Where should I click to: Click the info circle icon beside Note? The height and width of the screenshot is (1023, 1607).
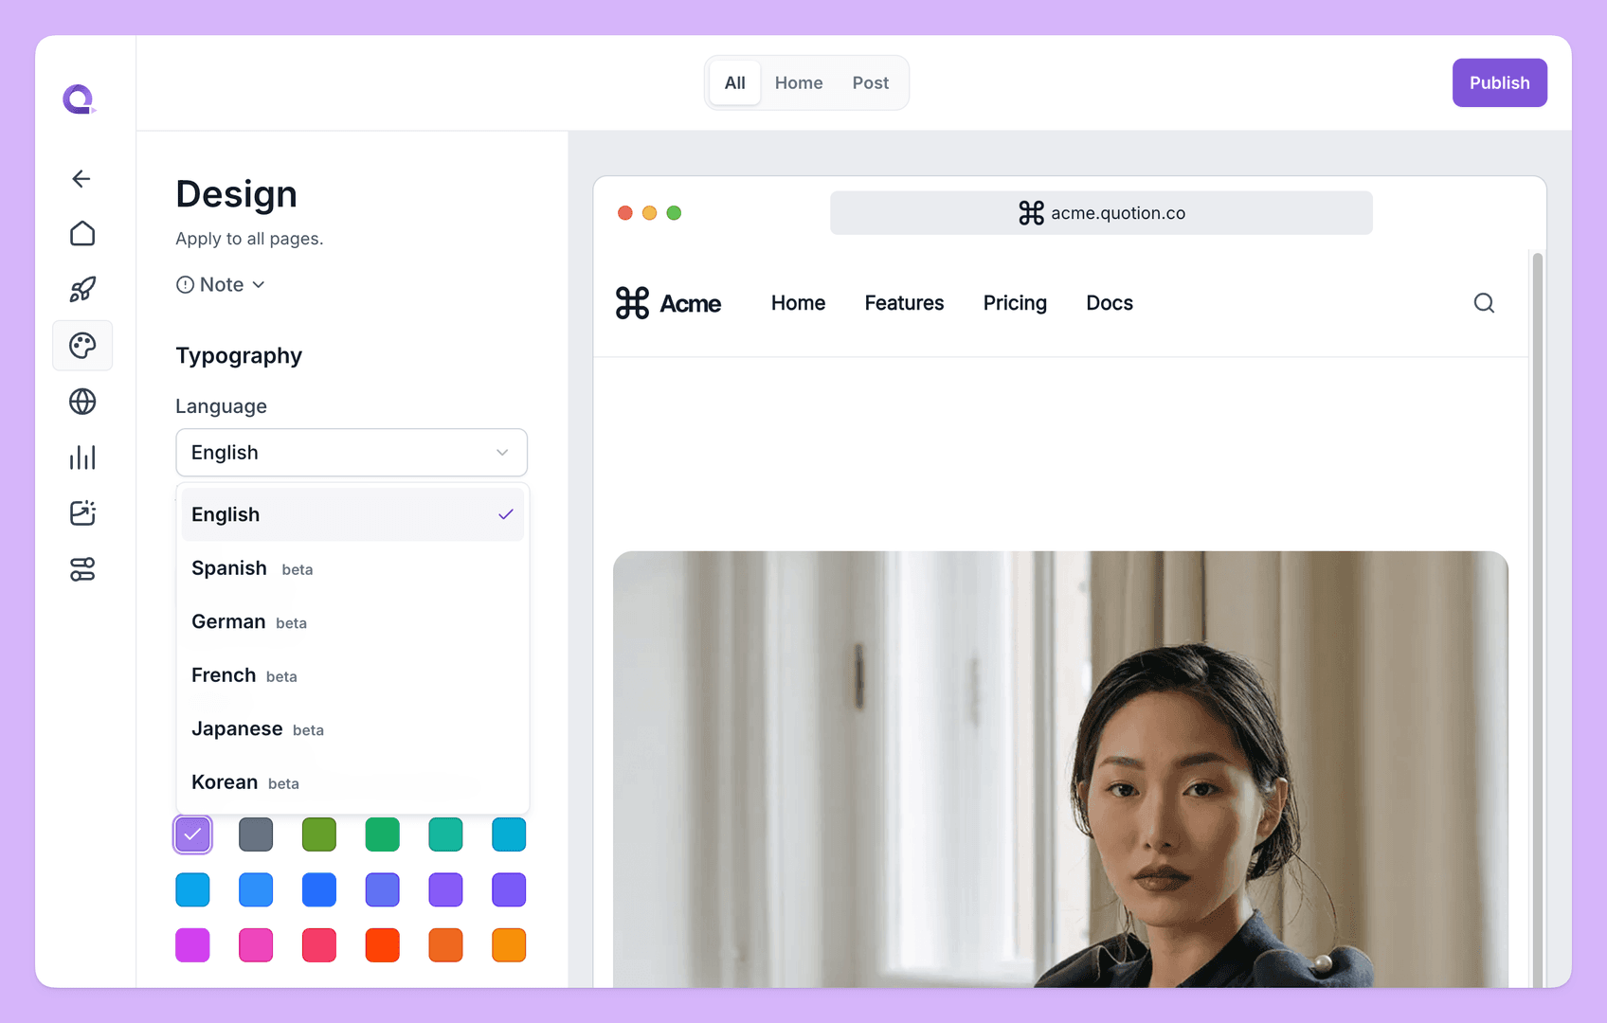[x=185, y=285]
